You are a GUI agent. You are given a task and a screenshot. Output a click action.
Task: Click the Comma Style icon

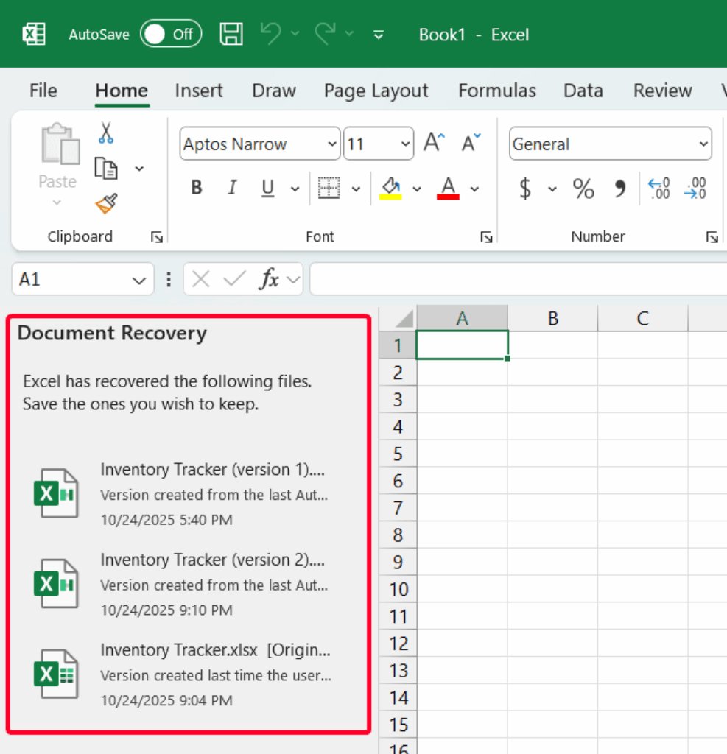pyautogui.click(x=620, y=188)
